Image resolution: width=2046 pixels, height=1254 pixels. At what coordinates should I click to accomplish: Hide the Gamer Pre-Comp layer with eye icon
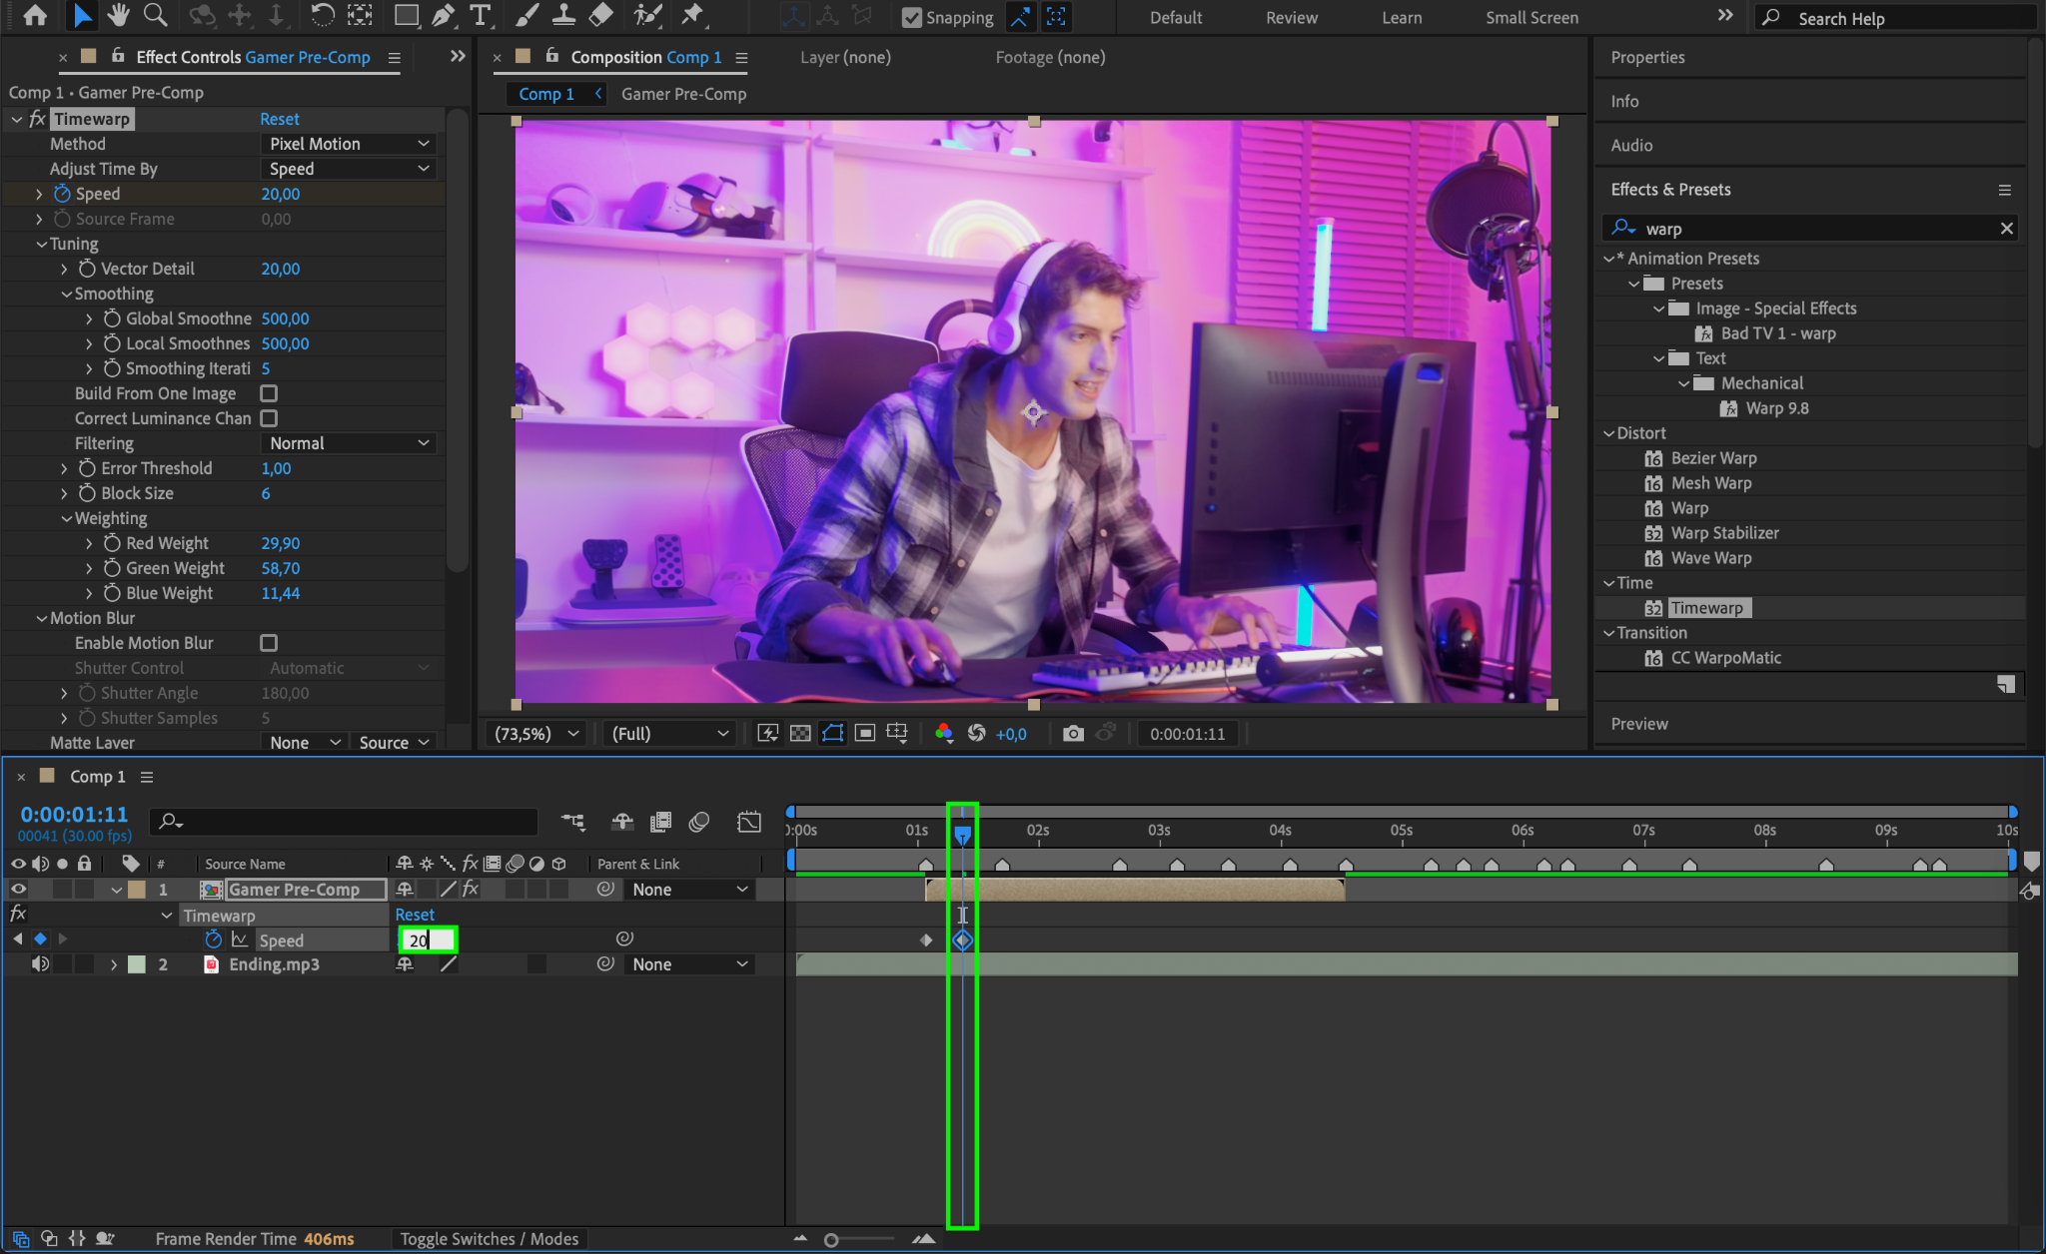[x=18, y=890]
